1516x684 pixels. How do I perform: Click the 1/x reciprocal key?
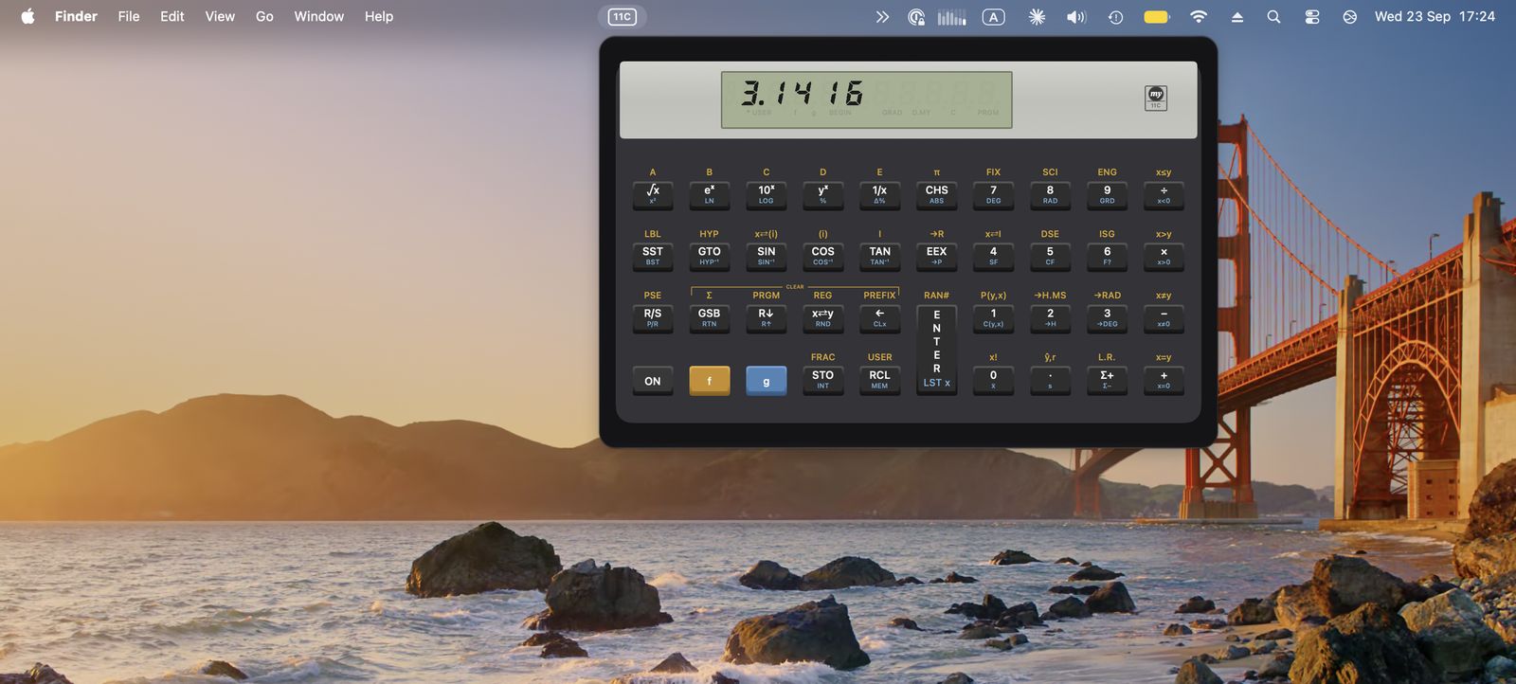click(x=880, y=194)
